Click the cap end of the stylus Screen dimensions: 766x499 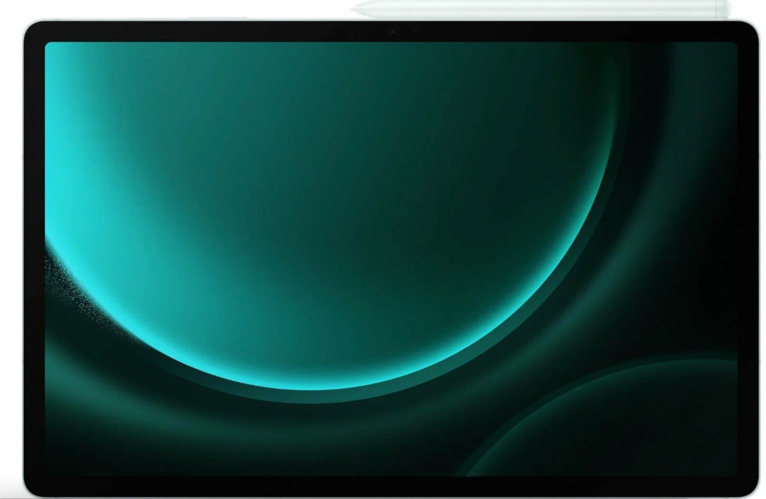pyautogui.click(x=725, y=10)
